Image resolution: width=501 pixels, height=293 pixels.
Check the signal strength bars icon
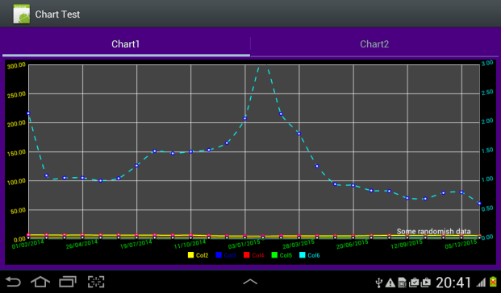click(482, 283)
